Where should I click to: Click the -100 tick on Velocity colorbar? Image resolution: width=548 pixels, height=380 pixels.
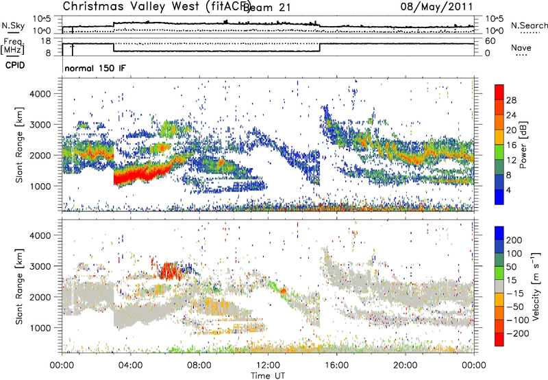tap(517, 320)
